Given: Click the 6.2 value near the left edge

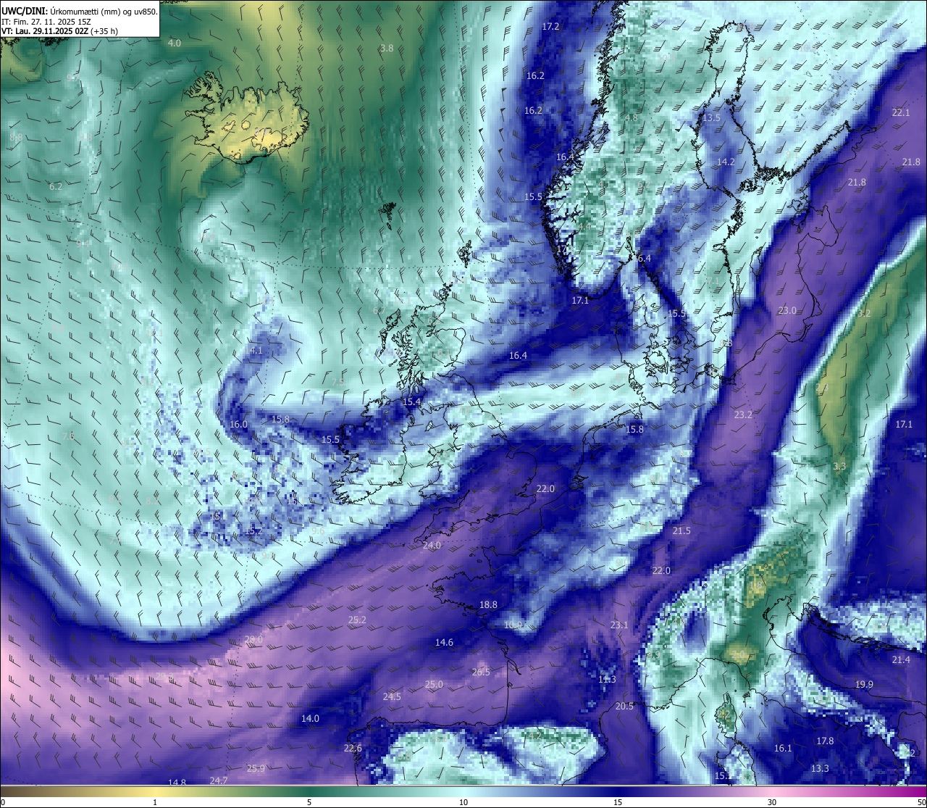Looking at the screenshot, I should click(x=55, y=187).
